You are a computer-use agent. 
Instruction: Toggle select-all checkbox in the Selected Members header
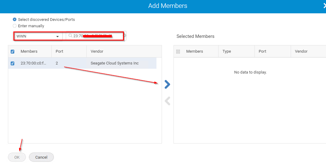tap(178, 51)
